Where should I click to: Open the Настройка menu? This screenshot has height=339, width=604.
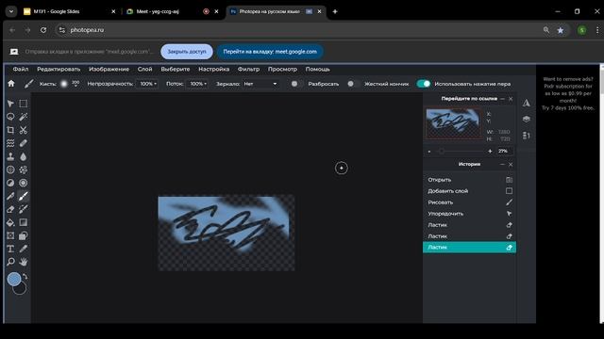[x=214, y=69]
